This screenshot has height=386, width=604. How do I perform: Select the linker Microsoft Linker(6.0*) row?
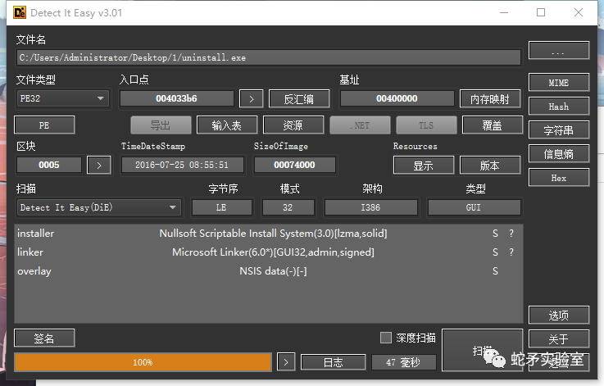click(269, 252)
